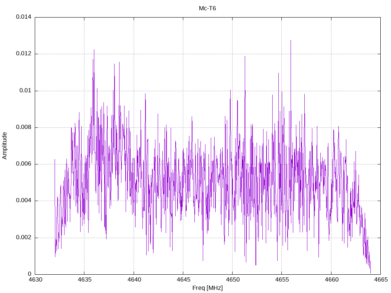Click the 4660 x-axis tick label

[331, 280]
